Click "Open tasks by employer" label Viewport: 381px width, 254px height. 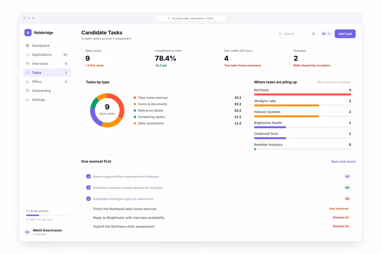tap(334, 82)
